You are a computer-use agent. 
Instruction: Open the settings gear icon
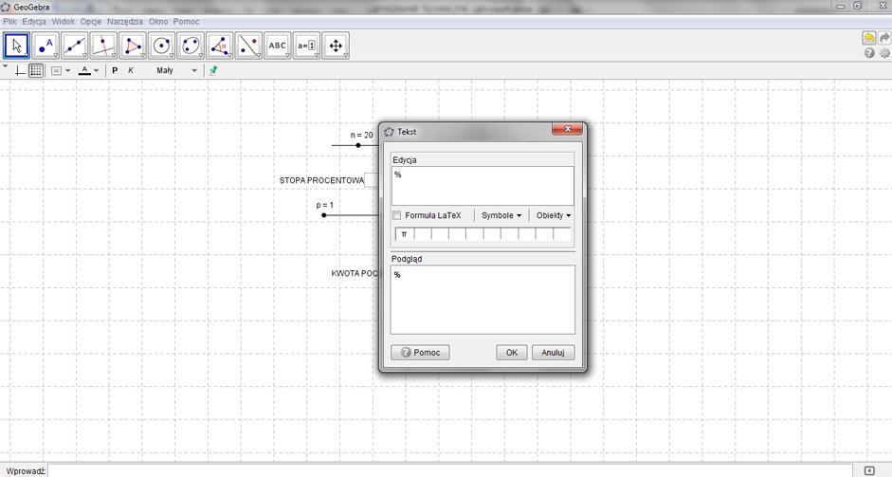884,53
